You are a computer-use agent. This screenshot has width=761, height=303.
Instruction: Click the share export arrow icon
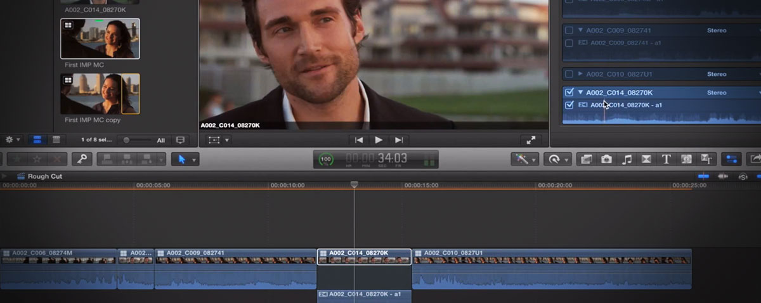click(754, 159)
